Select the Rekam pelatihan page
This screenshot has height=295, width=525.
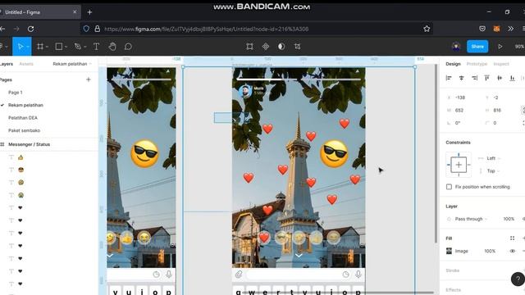coord(25,105)
